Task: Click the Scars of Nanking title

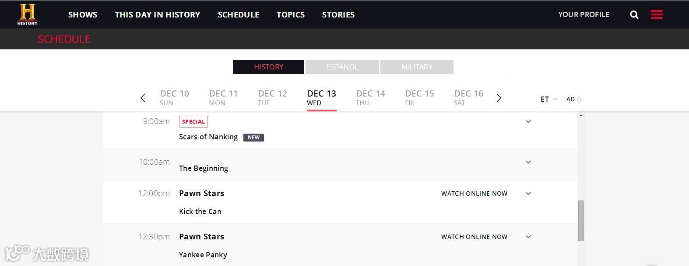Action: coord(208,137)
